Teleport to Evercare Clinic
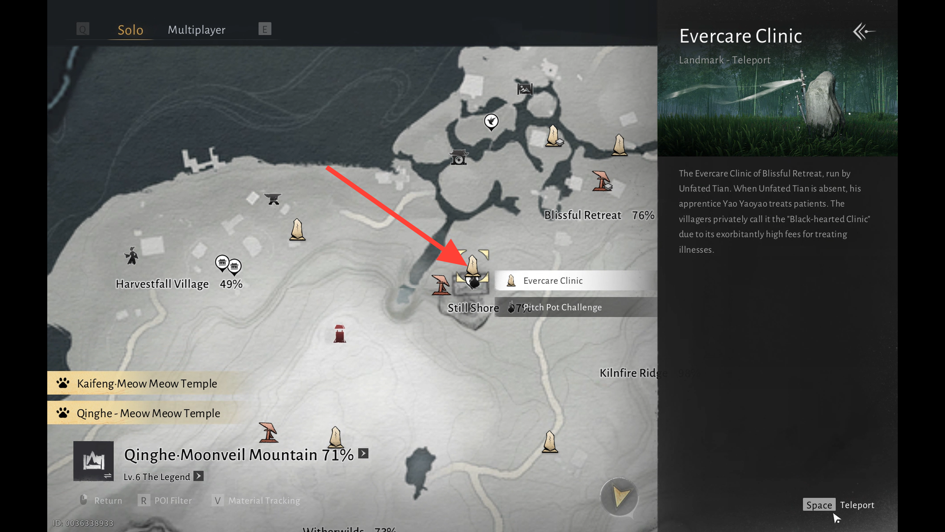Image resolution: width=945 pixels, height=532 pixels. 839,505
